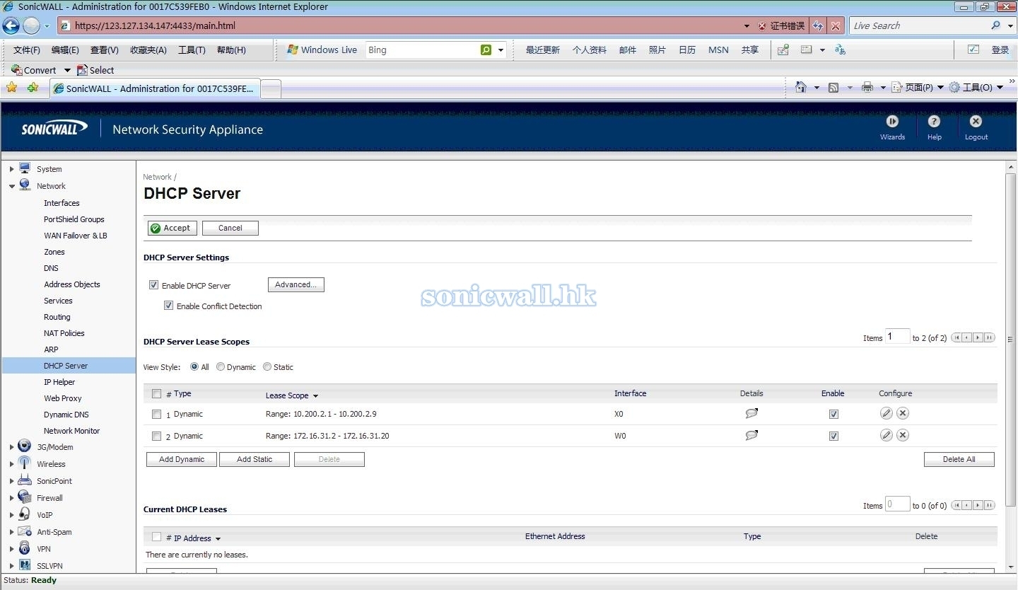Viewport: 1018px width, 590px height.
Task: Click the Lease Scopes Items number field
Action: click(897, 337)
